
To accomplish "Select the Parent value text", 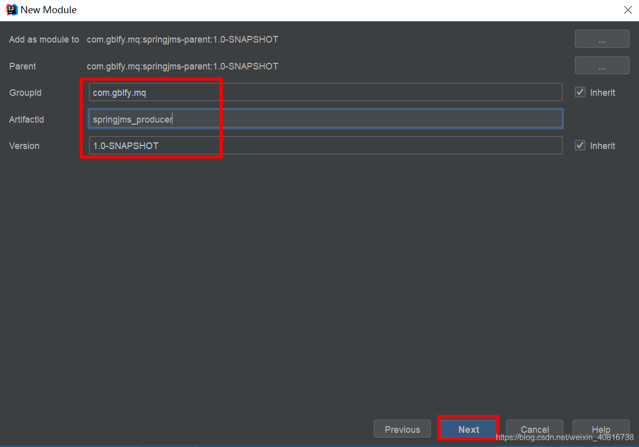I will (x=182, y=66).
